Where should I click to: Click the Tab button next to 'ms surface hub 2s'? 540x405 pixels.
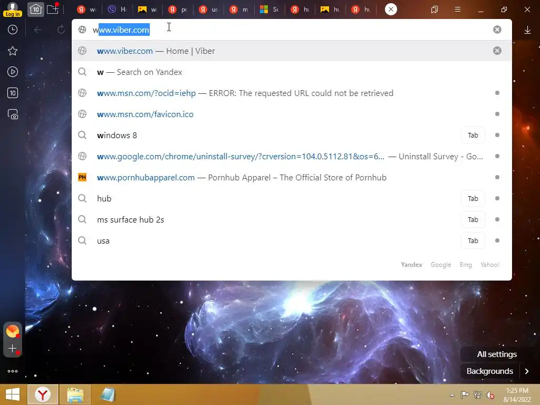coord(473,220)
